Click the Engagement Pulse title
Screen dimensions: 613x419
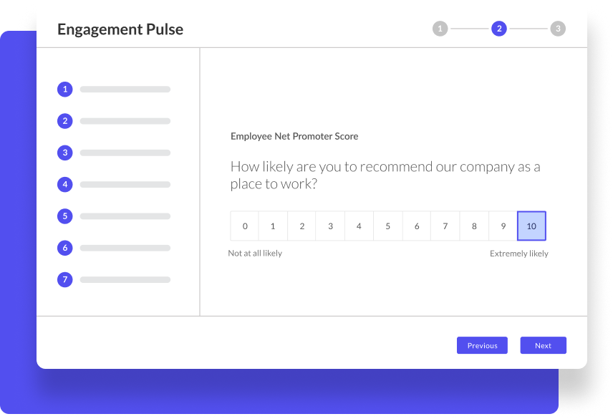pyautogui.click(x=120, y=29)
